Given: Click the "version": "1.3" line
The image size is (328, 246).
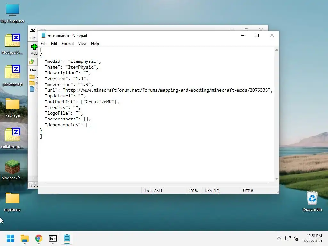Looking at the screenshot, I should [67, 79].
